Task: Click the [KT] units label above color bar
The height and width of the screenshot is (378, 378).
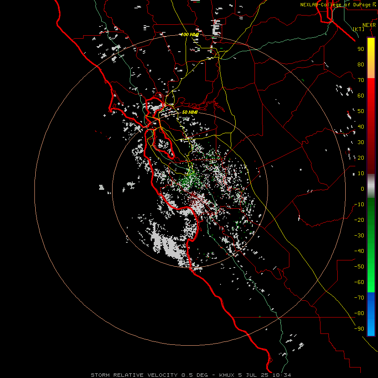Action: click(359, 29)
